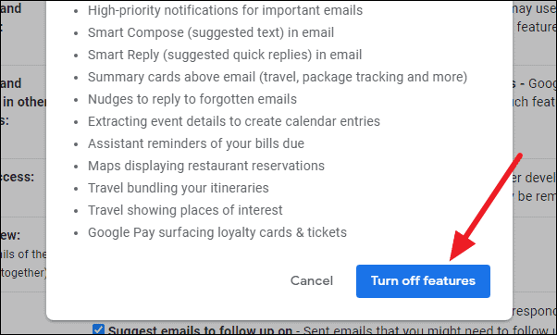The height and width of the screenshot is (335, 557).
Task: Click the Turn off features button
Action: 423,281
